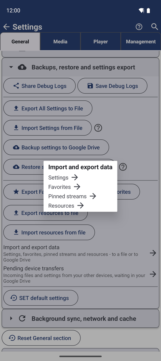Switch to the Management tab

[x=141, y=42]
